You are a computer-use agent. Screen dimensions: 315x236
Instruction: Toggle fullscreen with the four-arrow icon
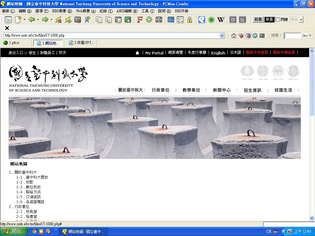159,20
